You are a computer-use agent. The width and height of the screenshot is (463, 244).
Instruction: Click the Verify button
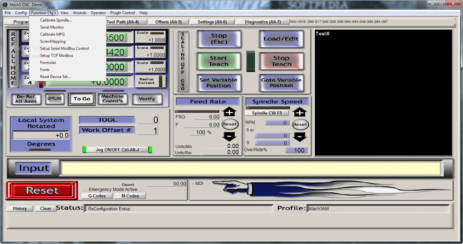147,99
